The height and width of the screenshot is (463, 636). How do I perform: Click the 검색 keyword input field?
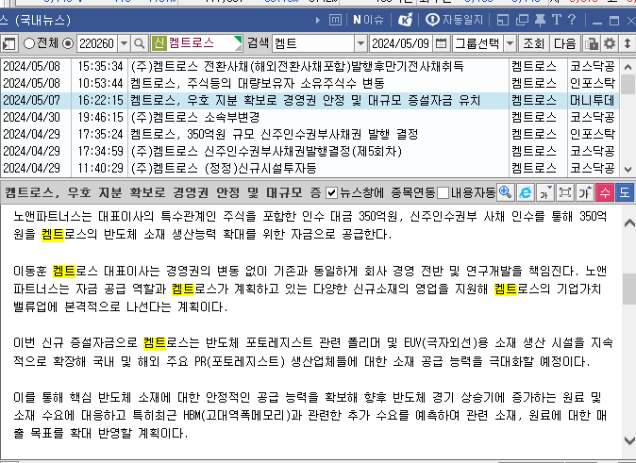[313, 43]
